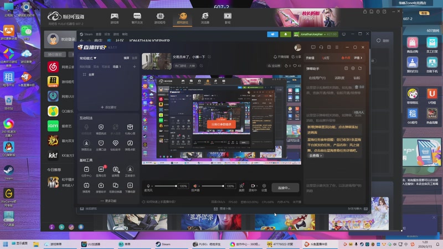Open the message icon in 直播伴侣 title bar

pyautogui.click(x=313, y=48)
